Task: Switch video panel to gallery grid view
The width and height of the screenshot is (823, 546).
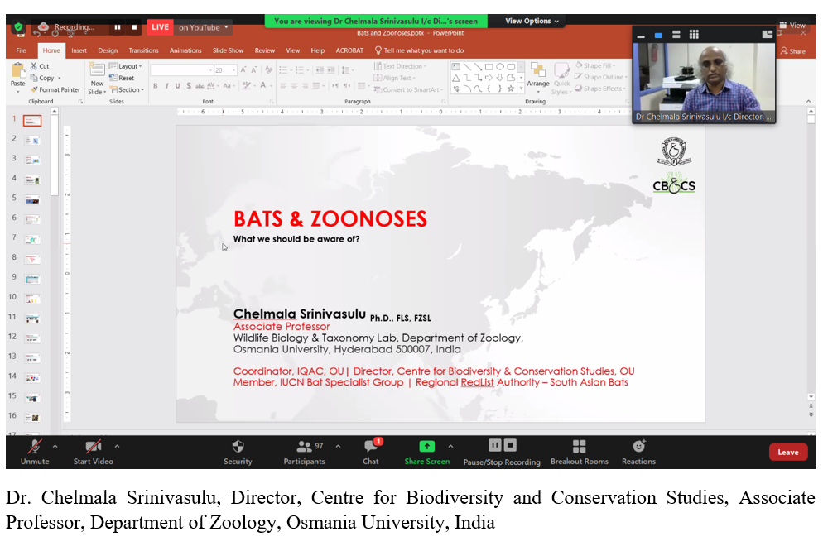Action: tap(694, 35)
